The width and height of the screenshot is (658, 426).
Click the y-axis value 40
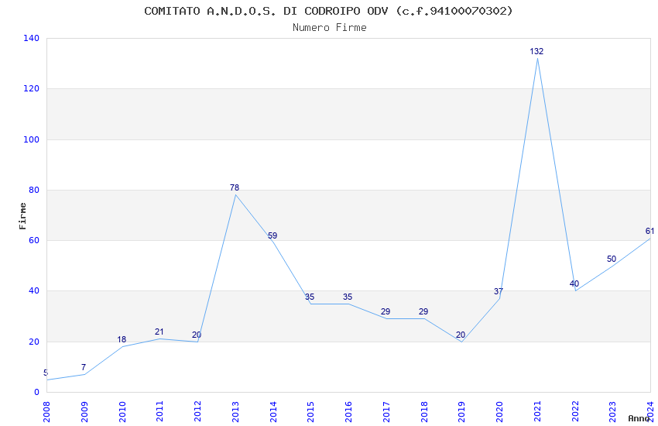coord(34,291)
